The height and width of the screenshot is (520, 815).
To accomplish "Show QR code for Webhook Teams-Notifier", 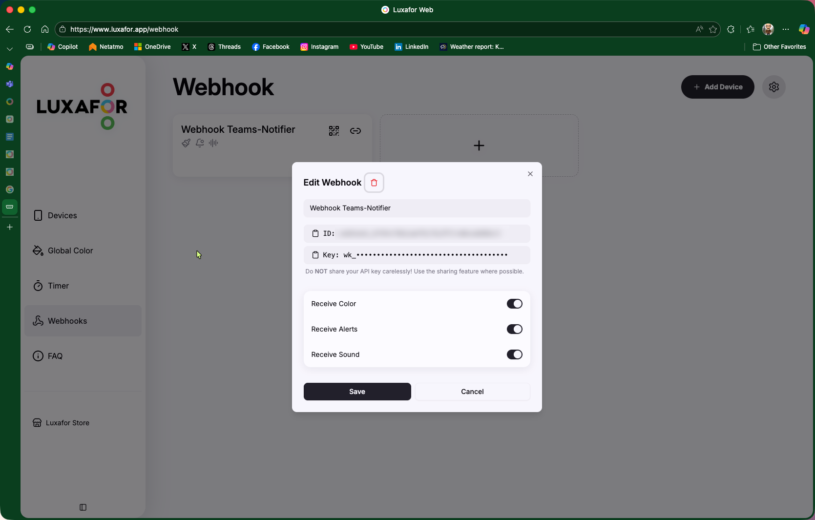I will click(x=334, y=131).
